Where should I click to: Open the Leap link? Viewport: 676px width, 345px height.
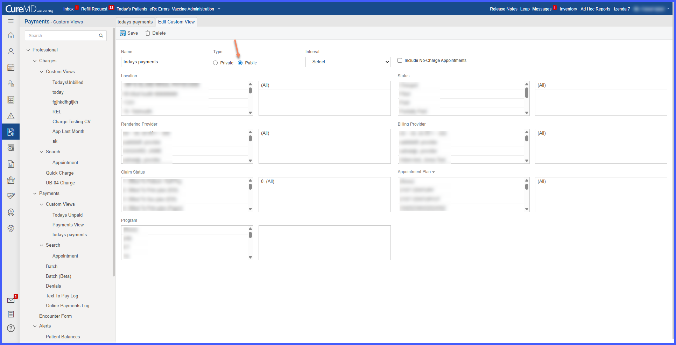point(525,9)
